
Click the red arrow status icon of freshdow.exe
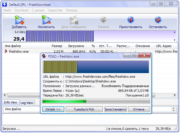(6, 51)
